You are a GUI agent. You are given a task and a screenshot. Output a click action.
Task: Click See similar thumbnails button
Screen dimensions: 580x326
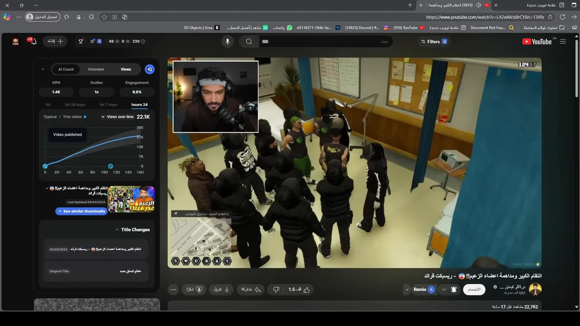tap(81, 211)
